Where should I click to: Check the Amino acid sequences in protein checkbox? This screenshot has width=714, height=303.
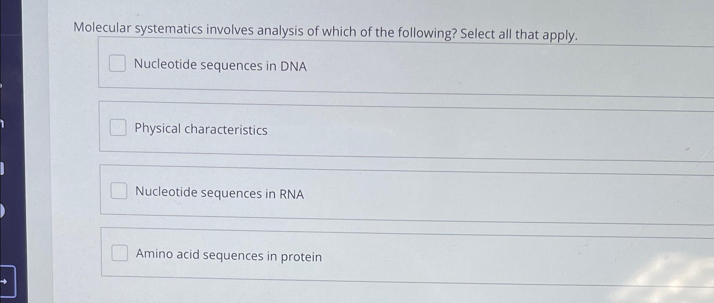click(x=121, y=253)
